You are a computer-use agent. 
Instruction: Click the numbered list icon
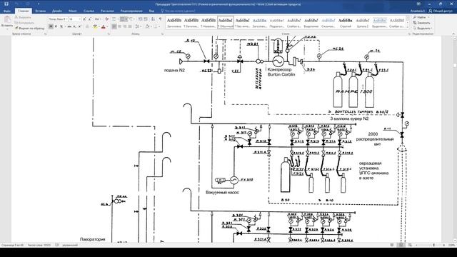[x=123, y=19]
